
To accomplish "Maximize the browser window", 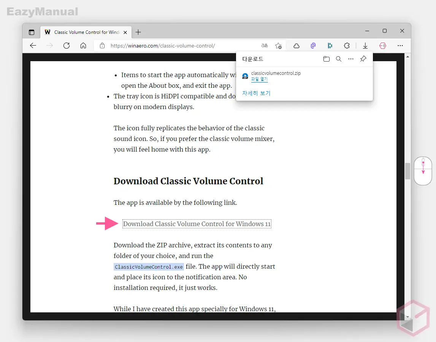I will point(385,31).
